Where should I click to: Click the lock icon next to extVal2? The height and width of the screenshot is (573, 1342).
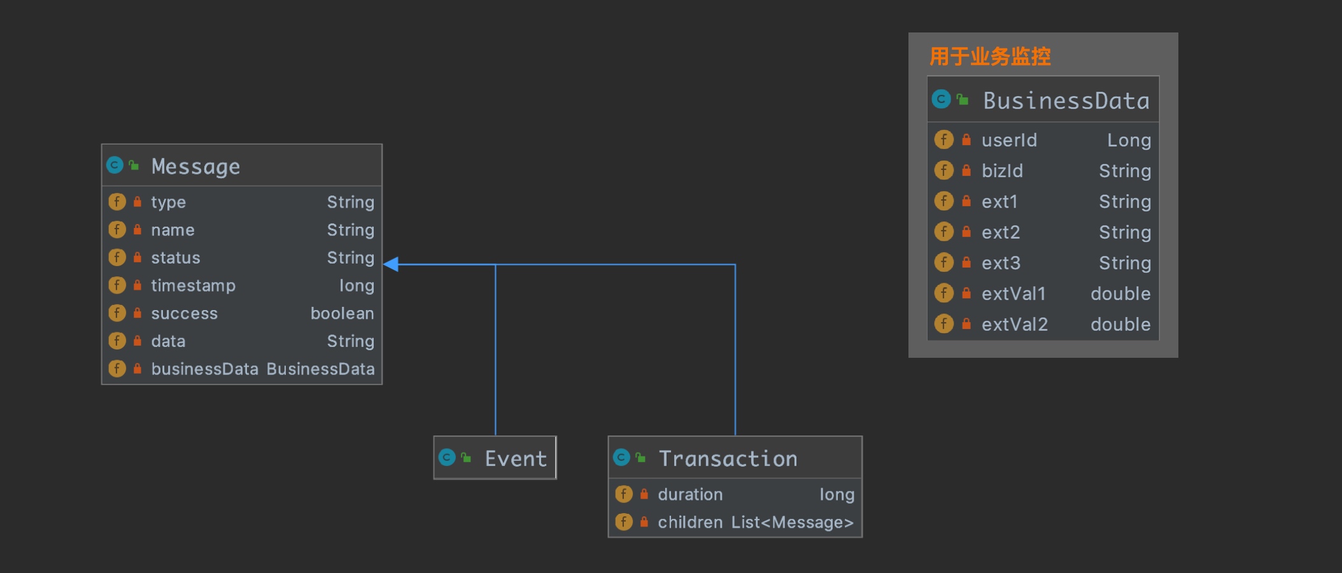966,324
